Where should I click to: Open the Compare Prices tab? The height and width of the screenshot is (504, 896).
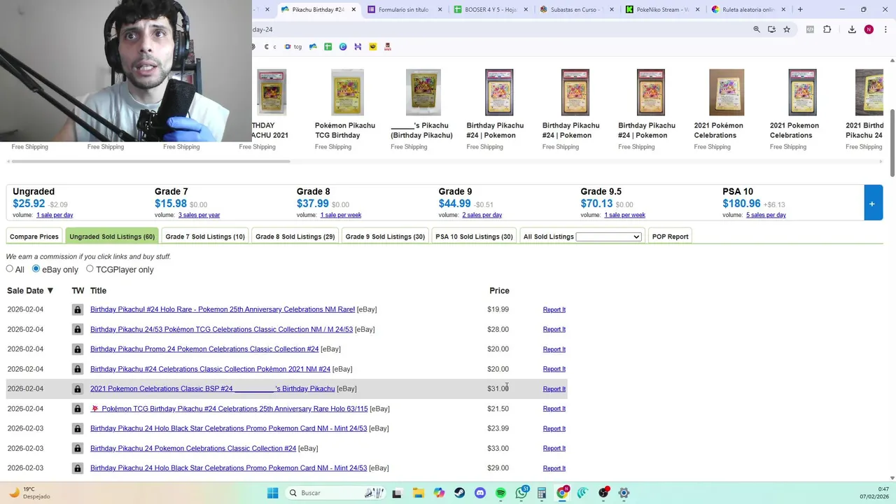click(34, 237)
